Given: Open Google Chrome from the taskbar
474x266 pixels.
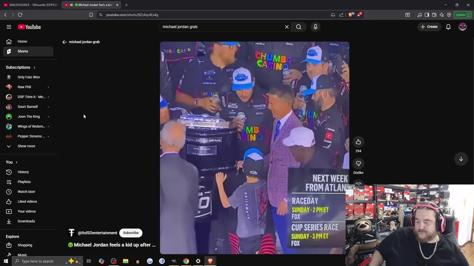Looking at the screenshot, I should (x=186, y=261).
